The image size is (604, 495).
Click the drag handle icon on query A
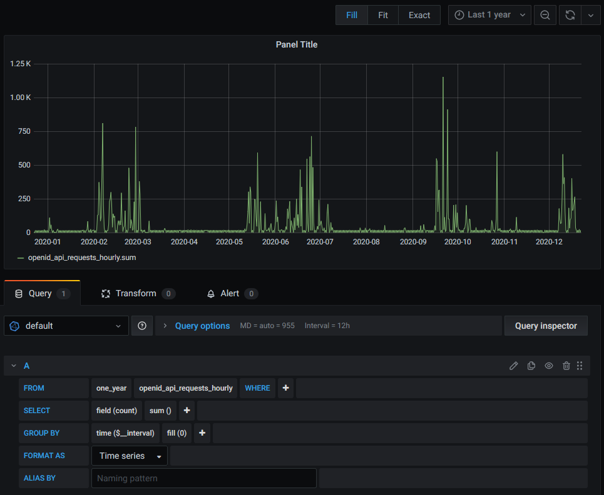580,366
